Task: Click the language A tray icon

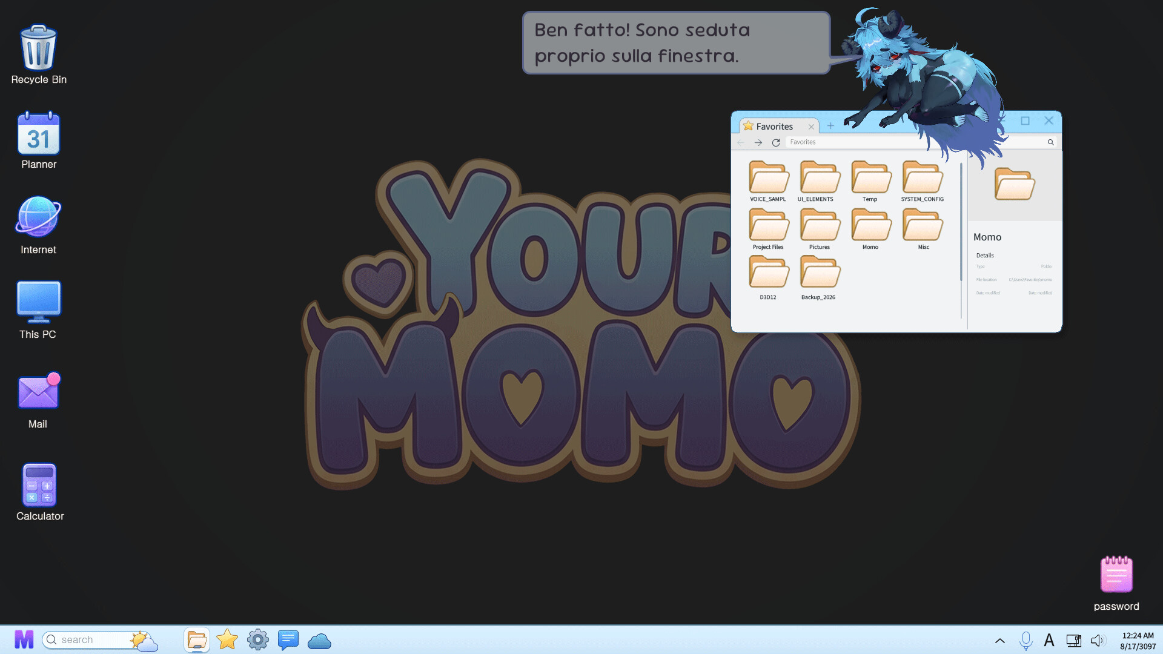Action: click(x=1049, y=640)
